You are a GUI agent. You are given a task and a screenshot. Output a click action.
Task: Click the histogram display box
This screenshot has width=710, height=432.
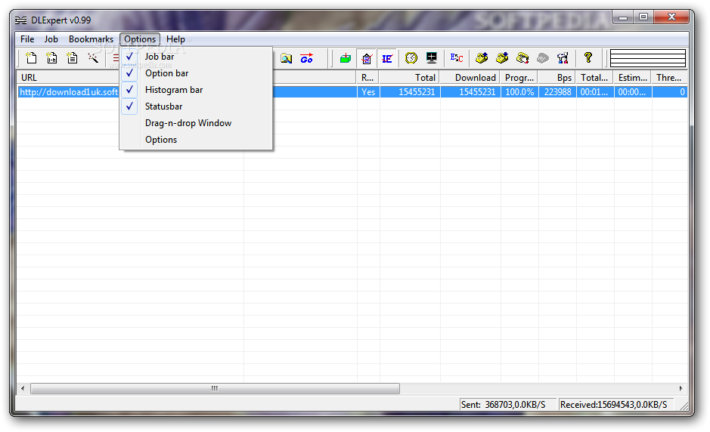coord(647,58)
